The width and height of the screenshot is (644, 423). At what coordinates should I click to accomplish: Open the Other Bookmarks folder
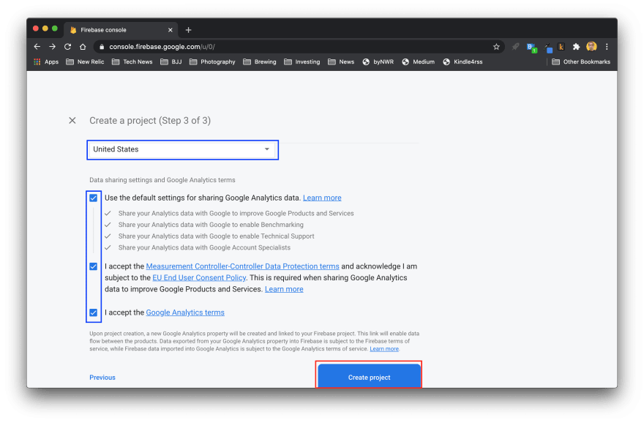pos(582,61)
